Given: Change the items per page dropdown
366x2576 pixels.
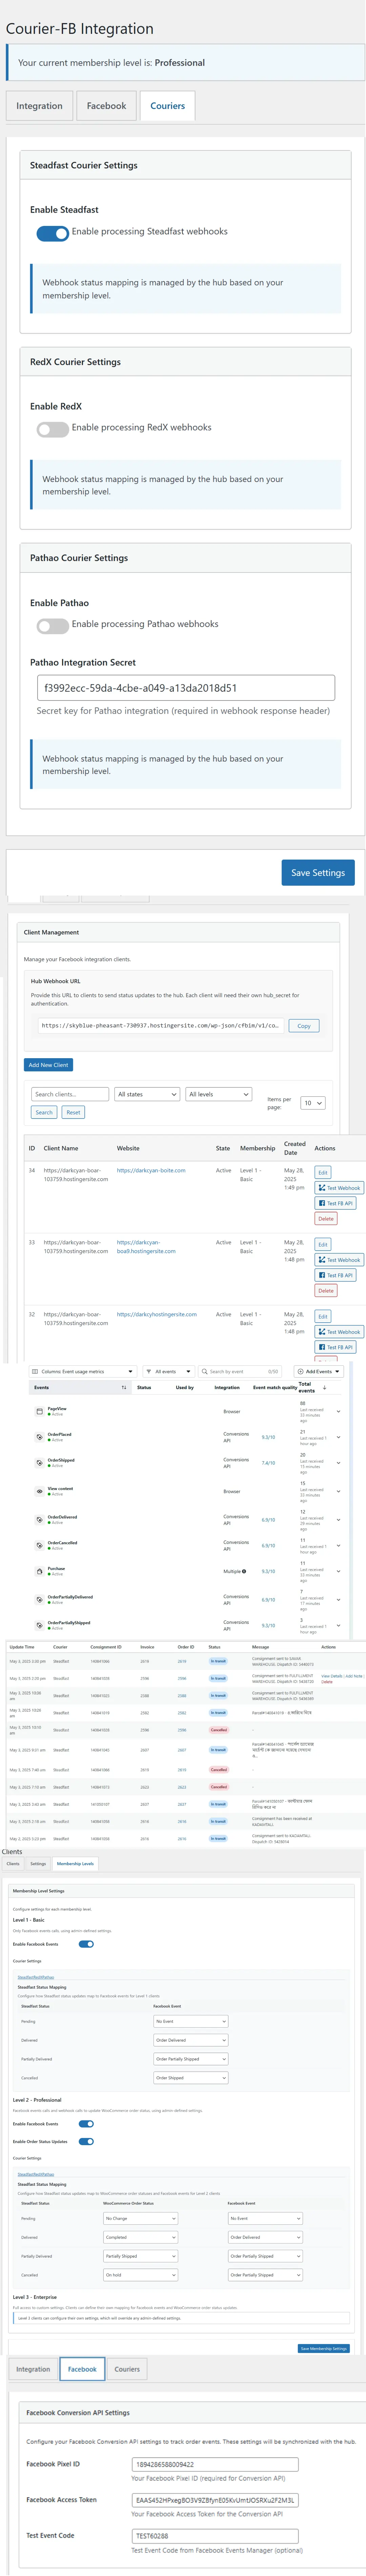Looking at the screenshot, I should 313,1103.
